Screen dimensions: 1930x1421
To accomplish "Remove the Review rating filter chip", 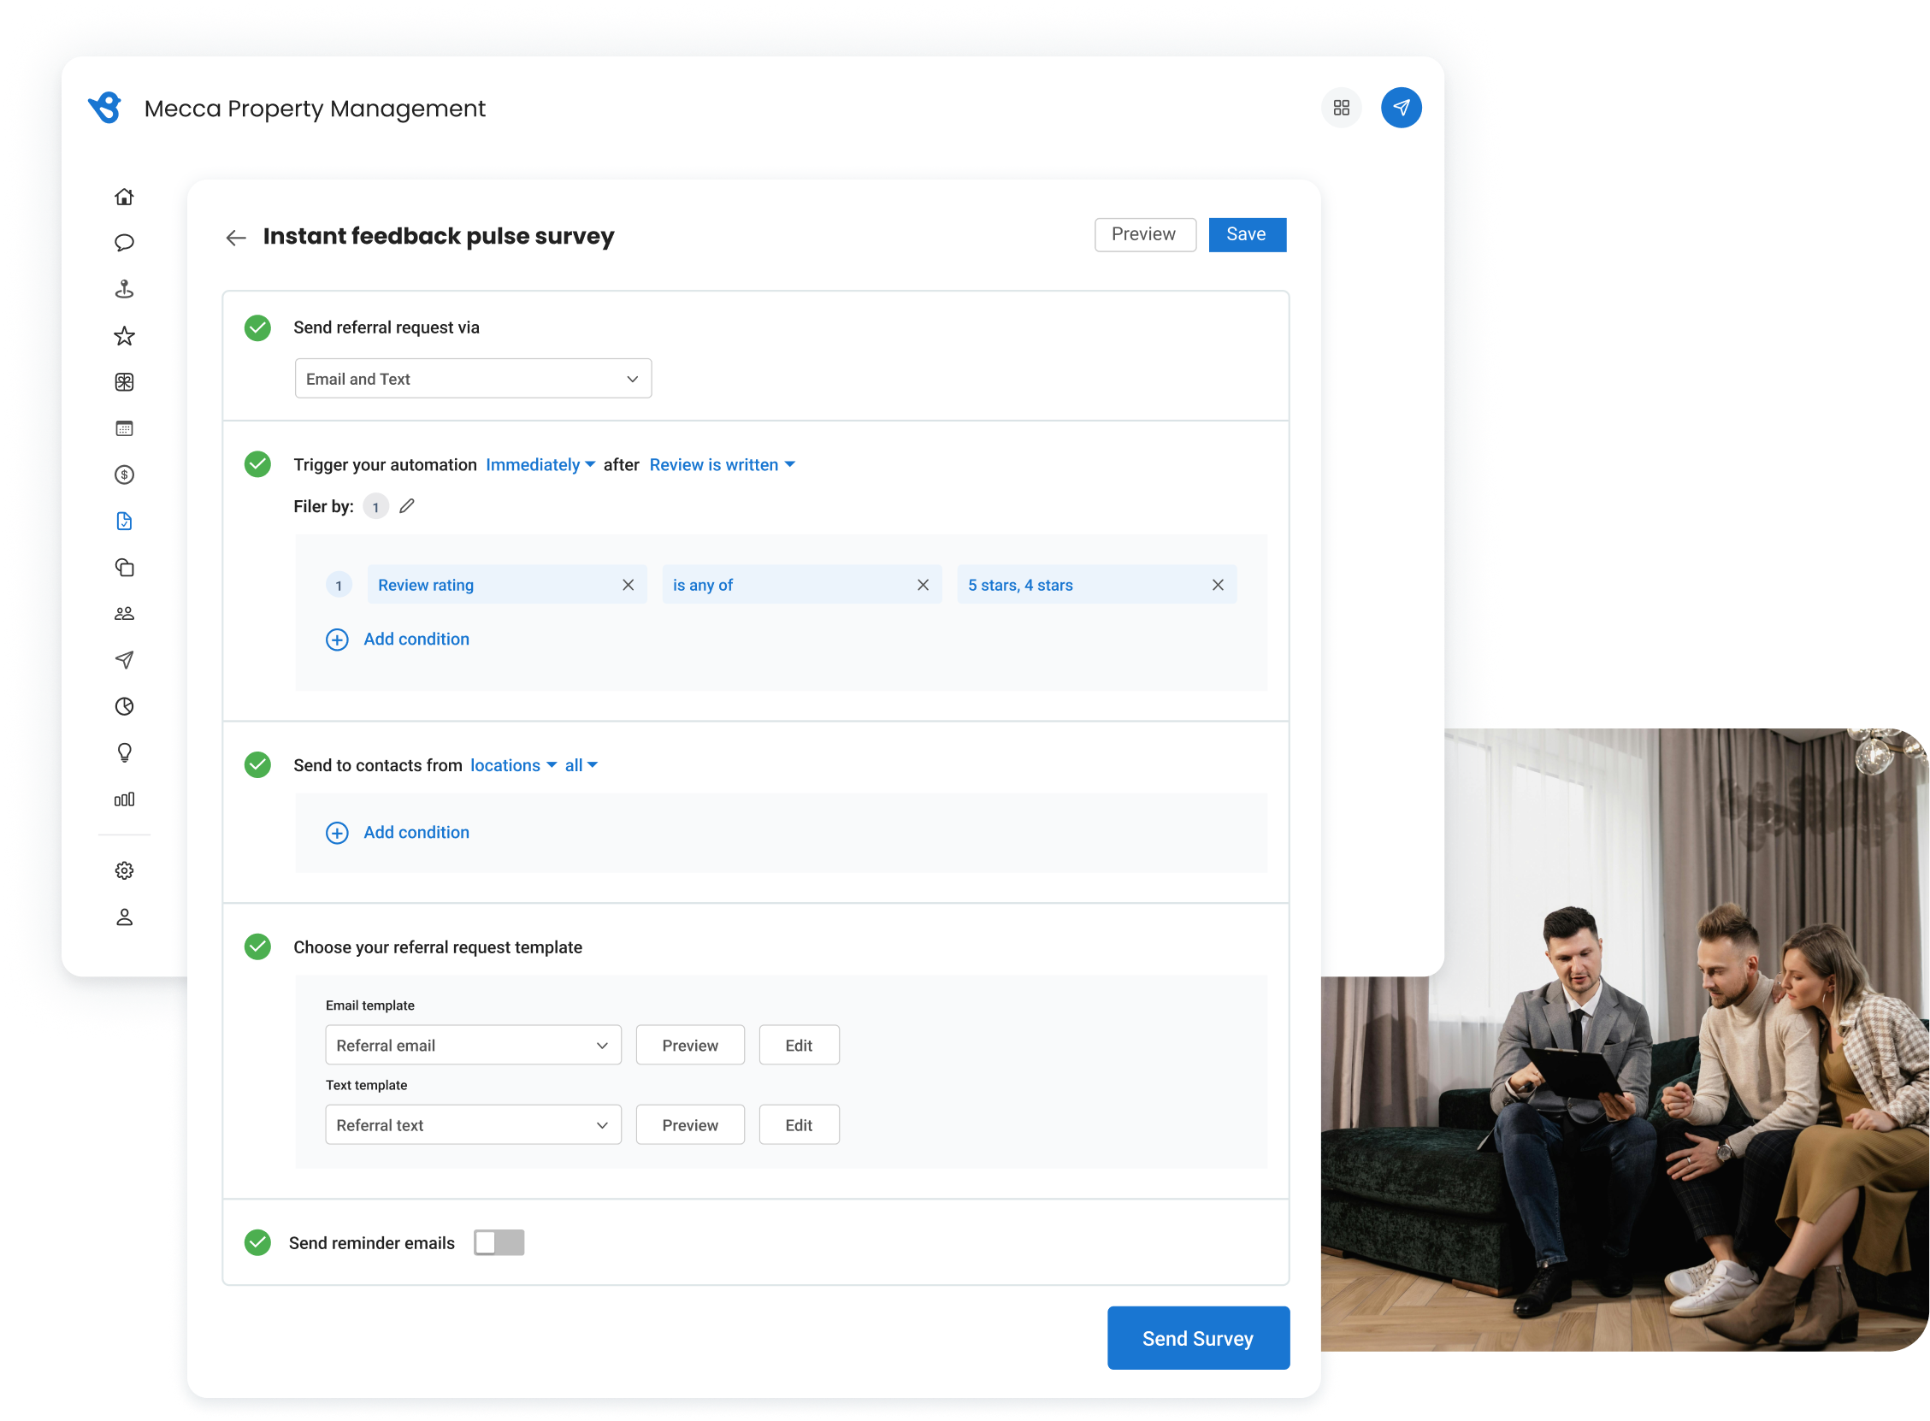I will [x=628, y=585].
